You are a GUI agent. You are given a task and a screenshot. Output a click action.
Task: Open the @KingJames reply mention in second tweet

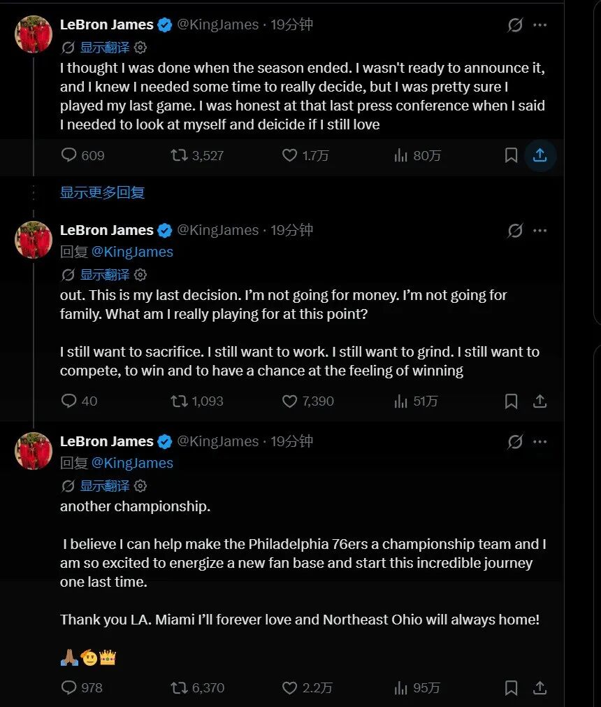pyautogui.click(x=132, y=252)
